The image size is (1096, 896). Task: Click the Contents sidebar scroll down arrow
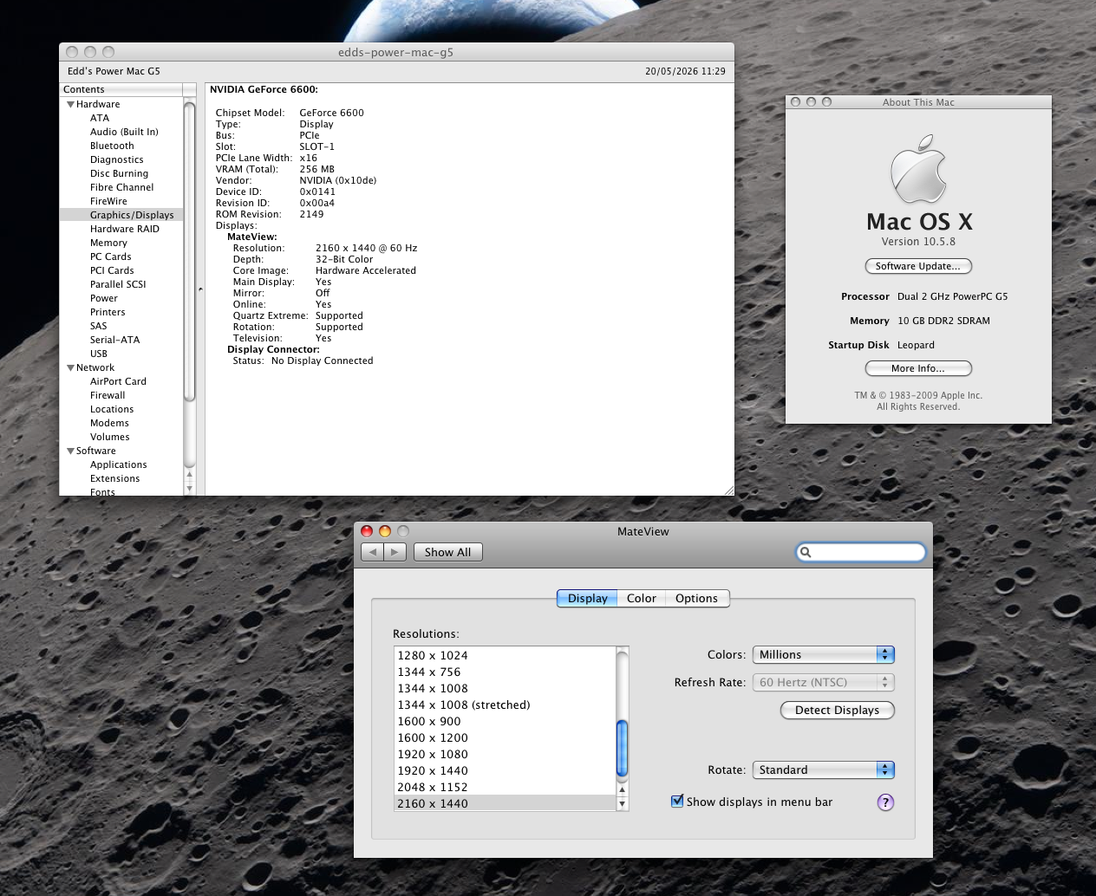190,489
